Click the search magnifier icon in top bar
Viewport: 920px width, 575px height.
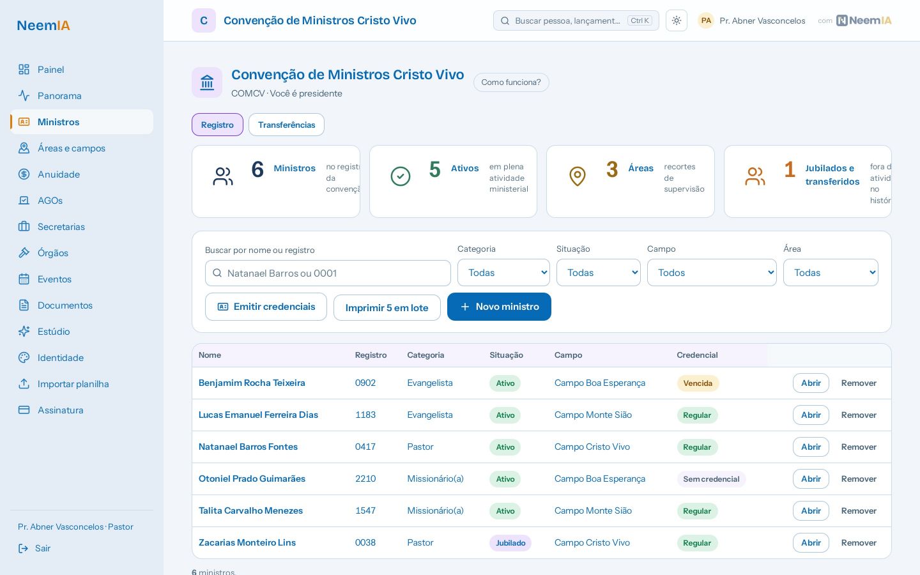[x=505, y=21]
